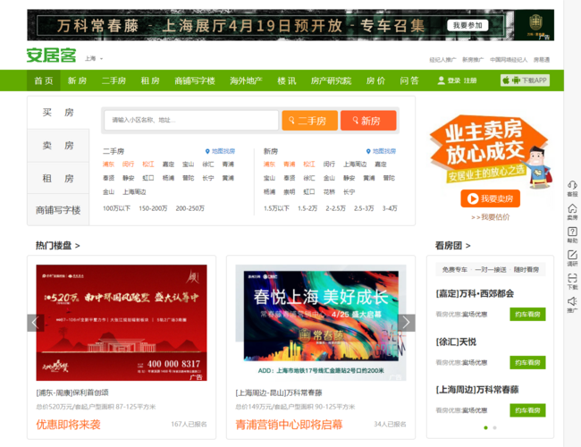
Task: Select the 卖房 side tab
Action: coord(58,146)
